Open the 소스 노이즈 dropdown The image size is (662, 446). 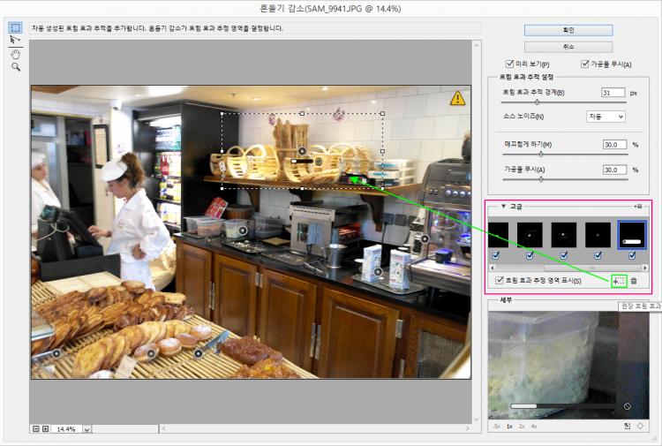pyautogui.click(x=606, y=117)
